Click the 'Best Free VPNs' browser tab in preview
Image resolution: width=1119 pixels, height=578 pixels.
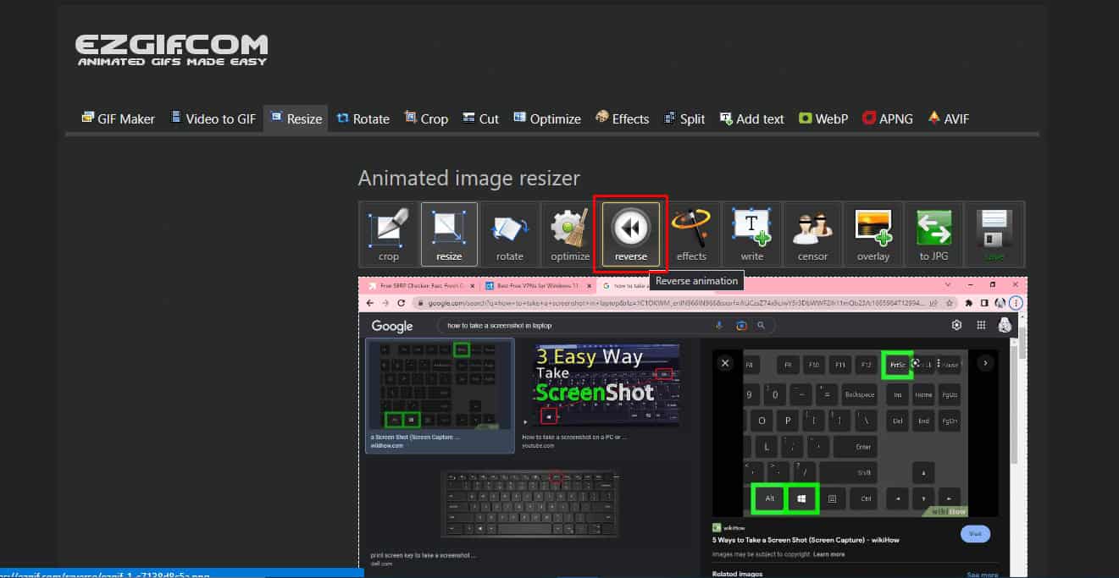click(x=537, y=285)
